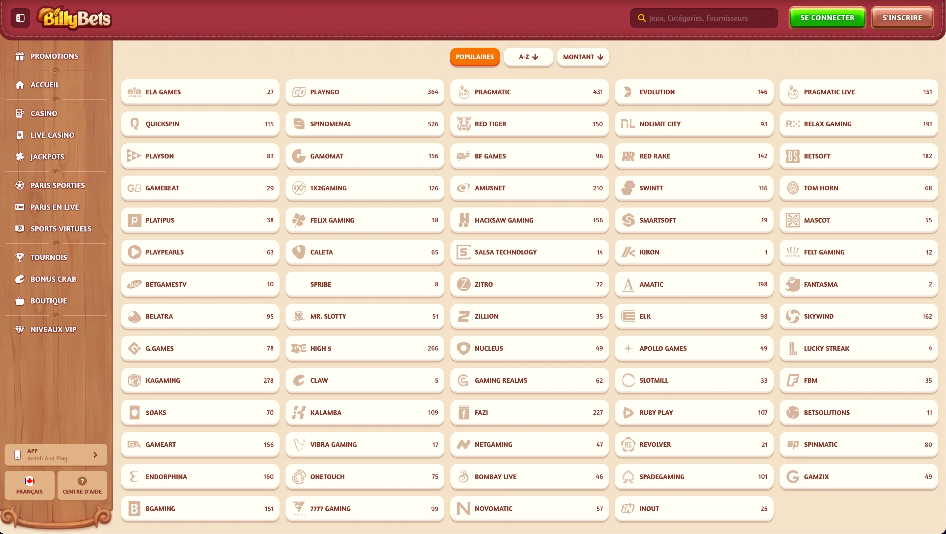946x534 pixels.
Task: Open the Spribe provider card
Action: (365, 284)
